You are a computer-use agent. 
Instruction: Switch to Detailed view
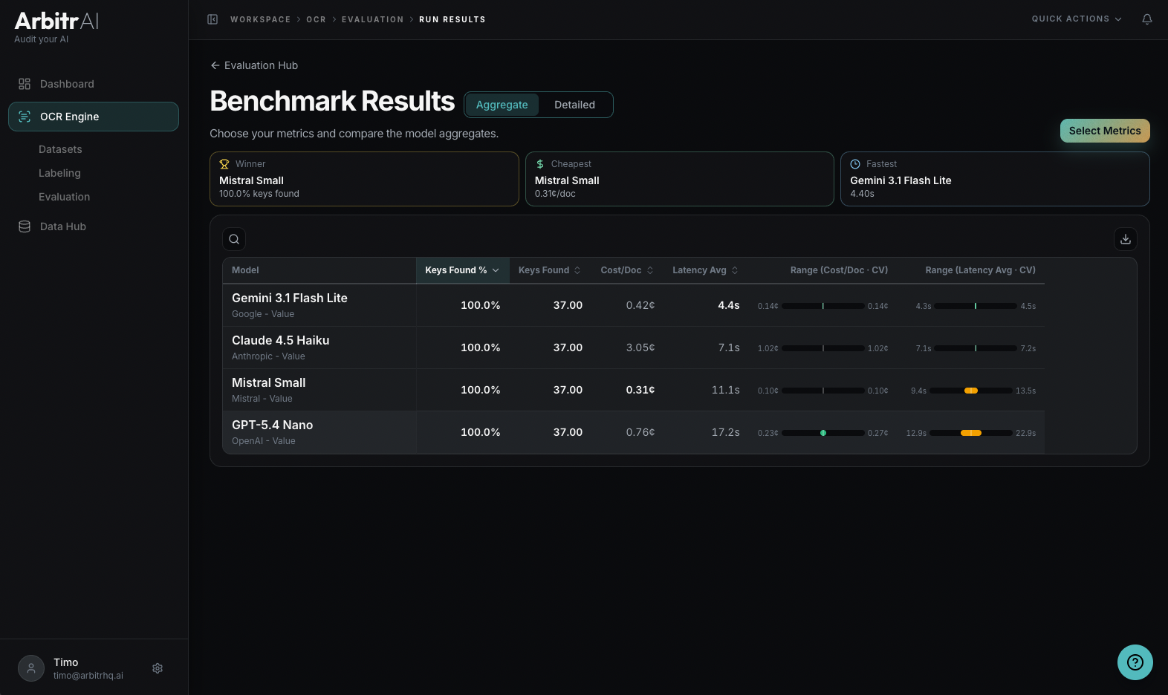pyautogui.click(x=574, y=105)
